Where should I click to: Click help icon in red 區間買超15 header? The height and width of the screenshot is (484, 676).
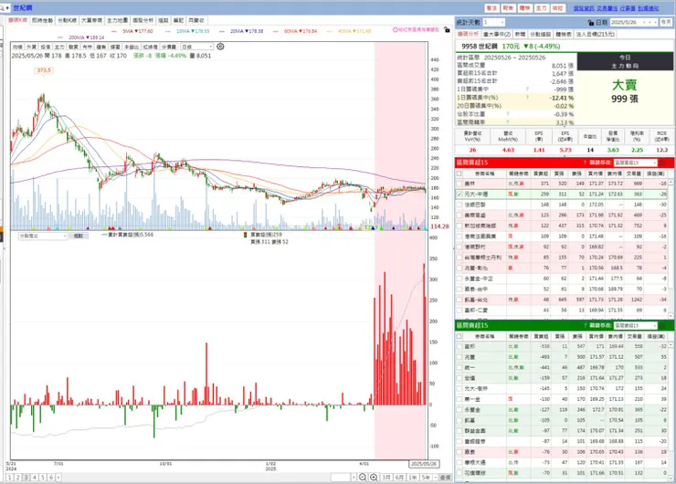pyautogui.click(x=585, y=163)
